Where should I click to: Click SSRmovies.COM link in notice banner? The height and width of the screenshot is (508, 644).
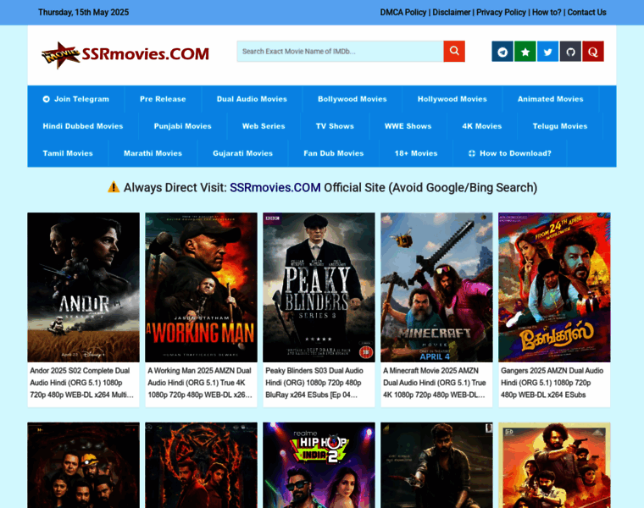pyautogui.click(x=275, y=187)
